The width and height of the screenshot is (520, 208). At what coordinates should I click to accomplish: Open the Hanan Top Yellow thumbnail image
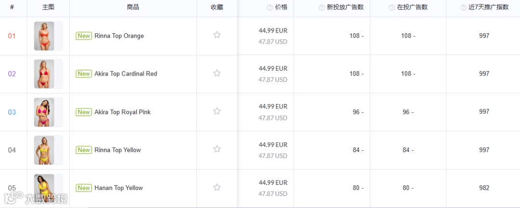(x=44, y=188)
